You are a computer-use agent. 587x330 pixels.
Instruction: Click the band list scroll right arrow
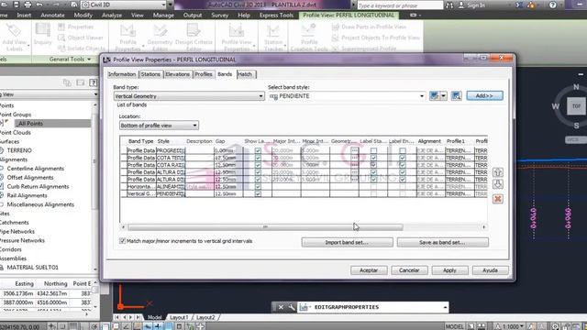(x=483, y=227)
